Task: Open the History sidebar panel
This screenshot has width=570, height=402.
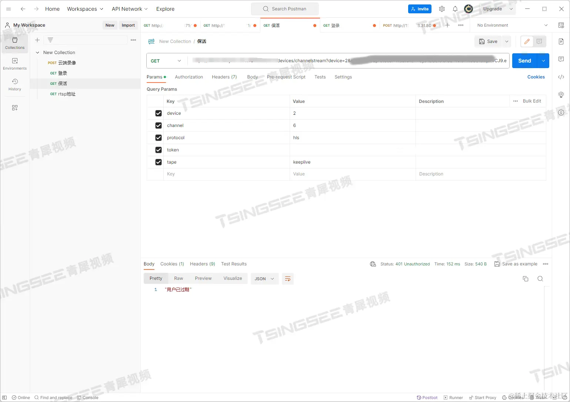Action: [15, 84]
